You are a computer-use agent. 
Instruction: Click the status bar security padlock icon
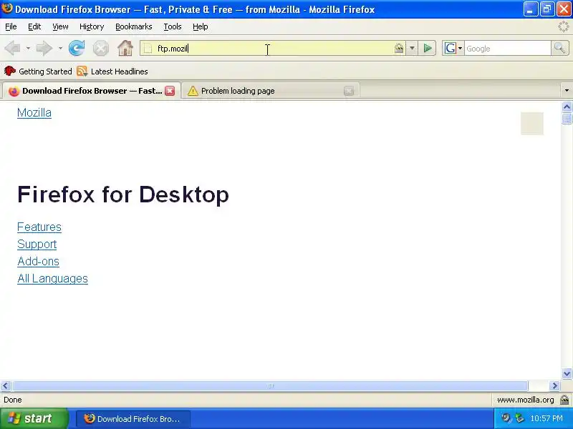point(565,400)
